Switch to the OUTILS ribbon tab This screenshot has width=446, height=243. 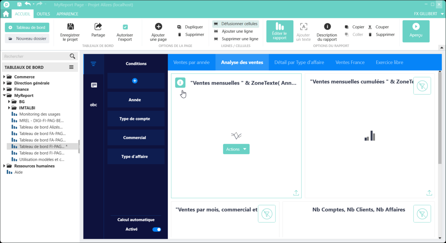43,14
